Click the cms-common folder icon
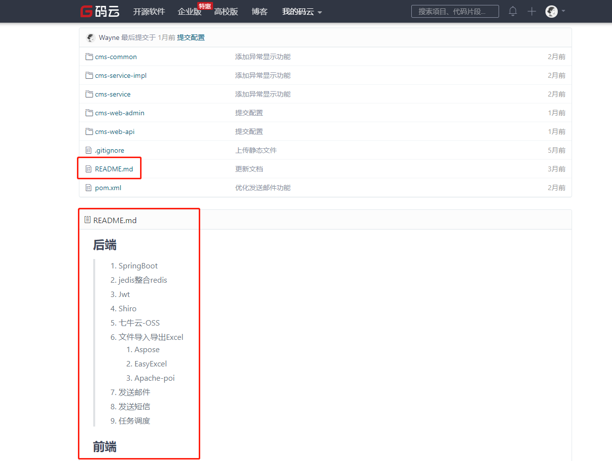The image size is (612, 461). click(89, 57)
